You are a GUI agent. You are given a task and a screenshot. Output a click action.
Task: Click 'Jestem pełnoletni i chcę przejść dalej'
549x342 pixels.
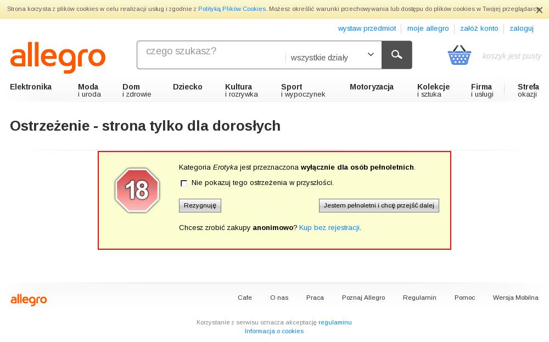tap(379, 205)
